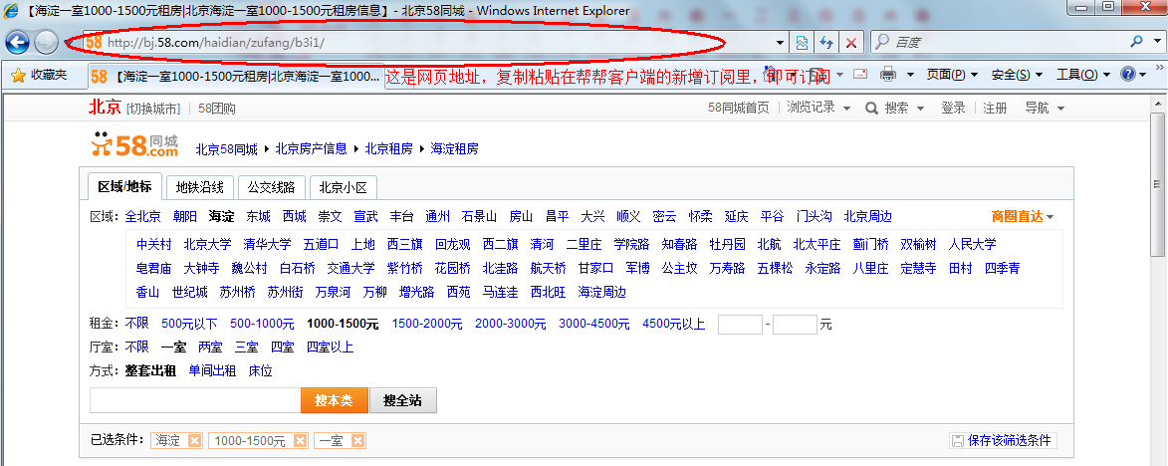Remove the 一室 filter tag
1168x466 pixels.
(x=357, y=441)
